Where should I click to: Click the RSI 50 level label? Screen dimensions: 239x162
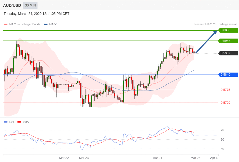click(222, 139)
